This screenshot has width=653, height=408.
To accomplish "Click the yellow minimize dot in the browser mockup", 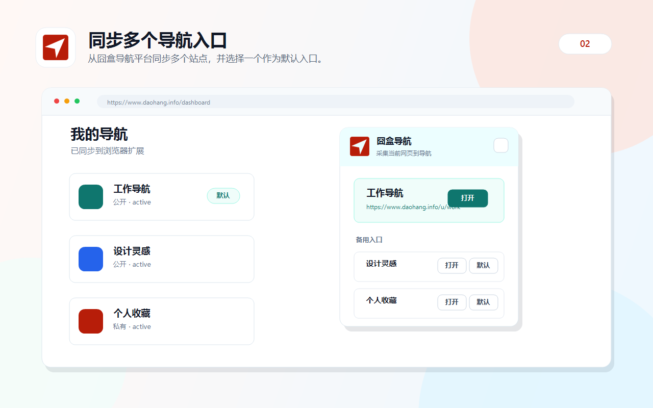I will point(67,101).
